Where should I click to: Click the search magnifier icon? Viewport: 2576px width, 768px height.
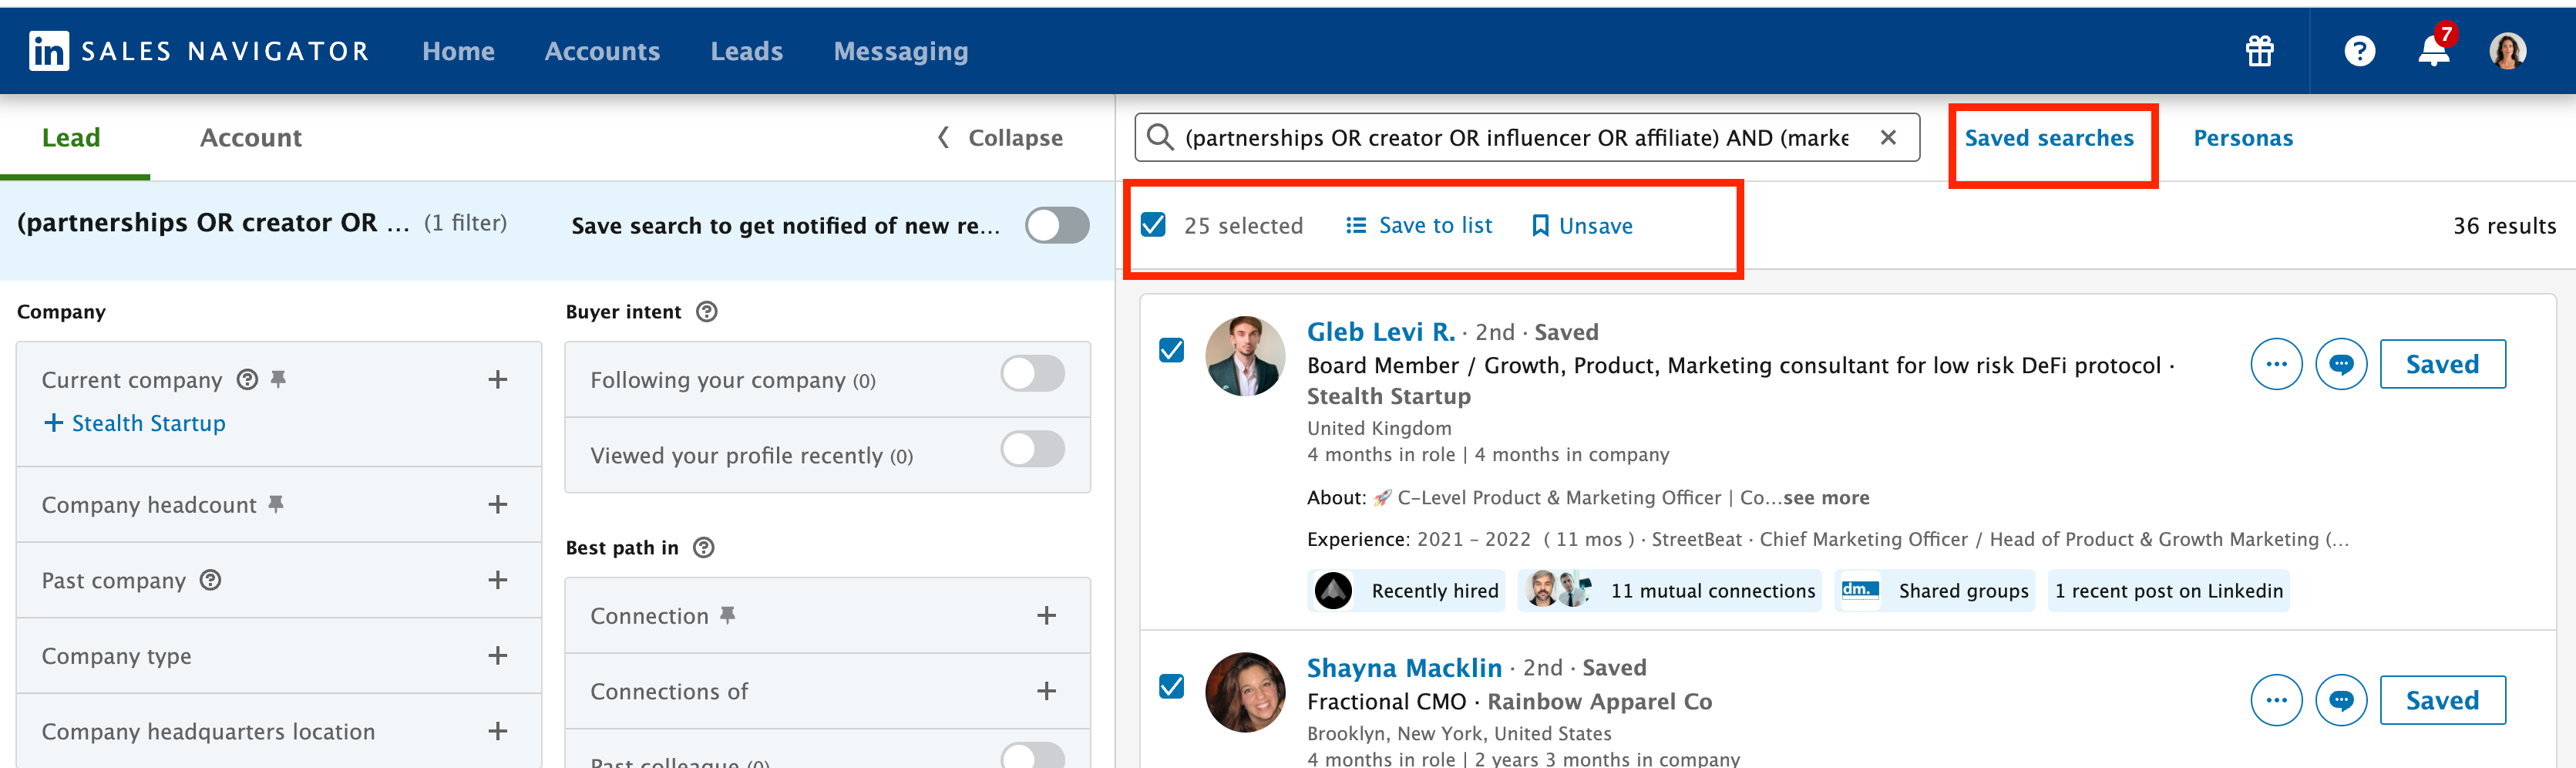[1160, 137]
